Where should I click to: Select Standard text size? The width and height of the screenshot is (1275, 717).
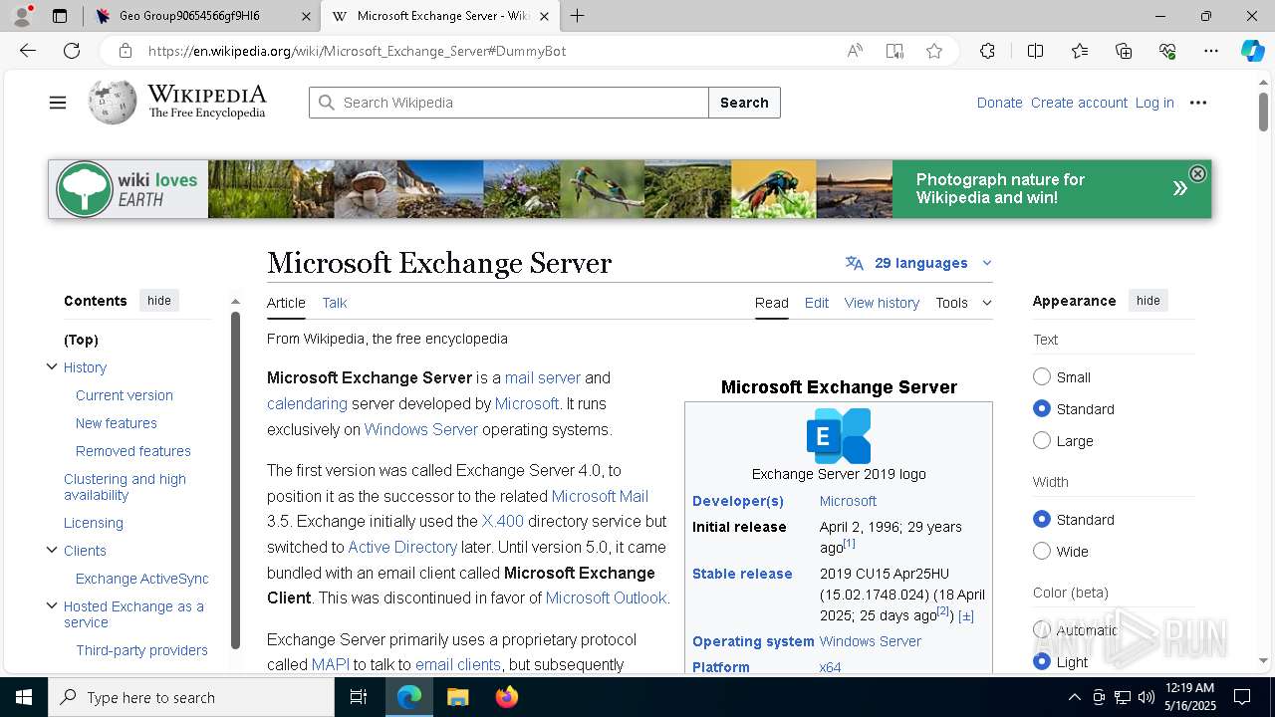pyautogui.click(x=1042, y=408)
